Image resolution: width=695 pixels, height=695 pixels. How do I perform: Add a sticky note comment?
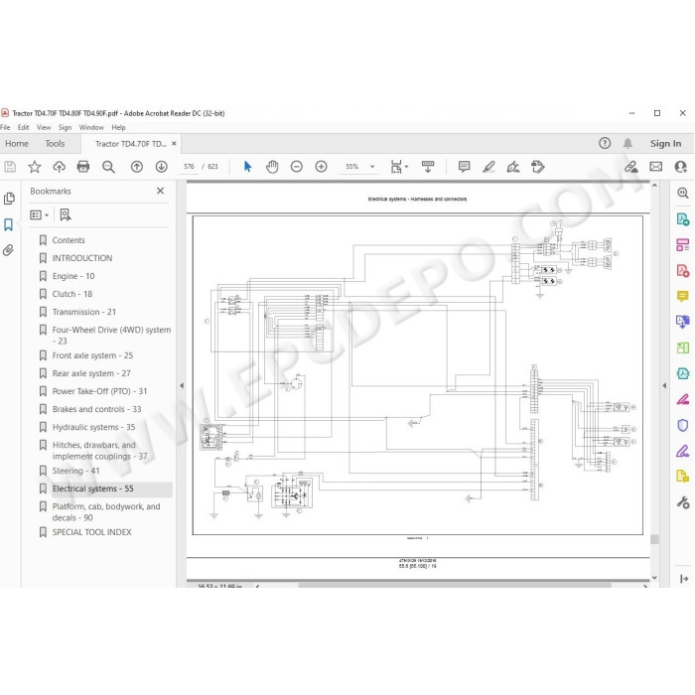pos(464,167)
